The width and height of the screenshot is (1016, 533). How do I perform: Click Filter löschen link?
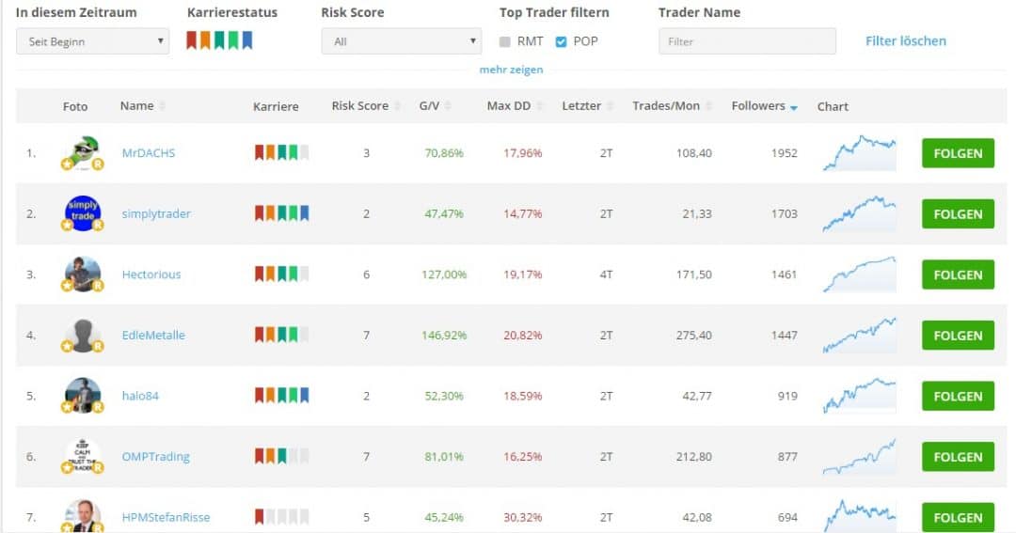[905, 40]
